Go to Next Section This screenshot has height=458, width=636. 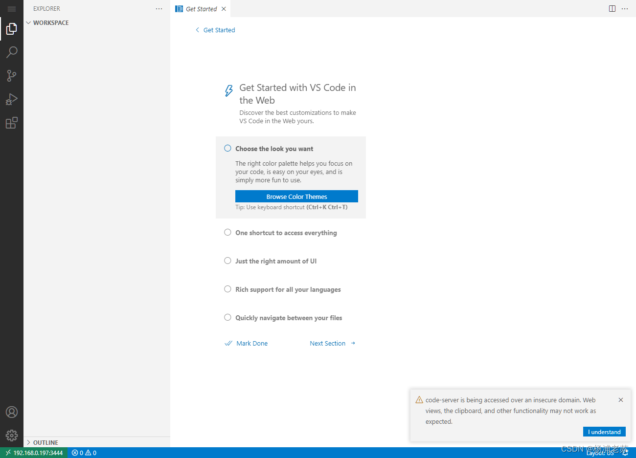tap(333, 343)
